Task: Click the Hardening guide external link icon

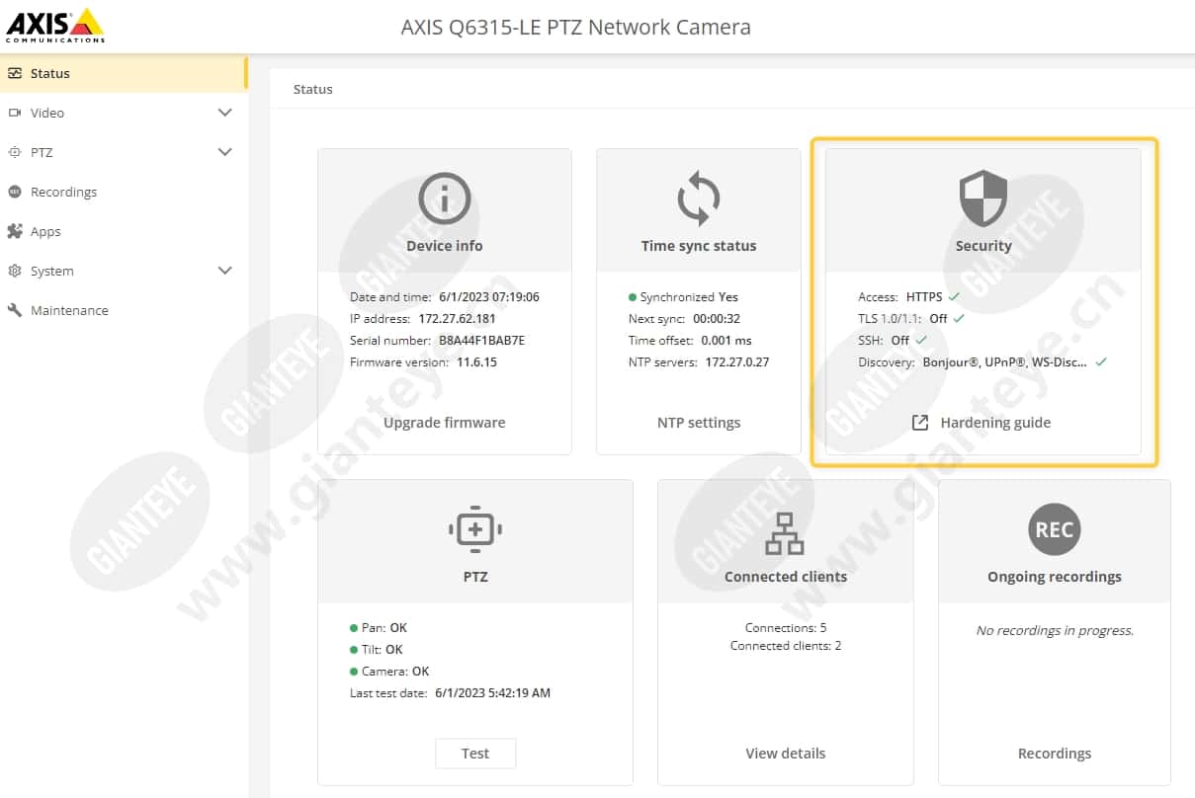Action: [x=919, y=423]
